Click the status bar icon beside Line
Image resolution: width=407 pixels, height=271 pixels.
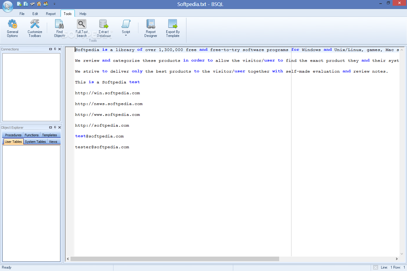pos(375,267)
